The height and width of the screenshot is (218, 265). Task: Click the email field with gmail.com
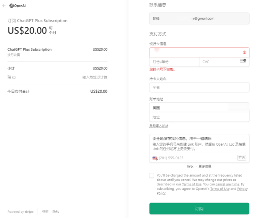(x=199, y=19)
